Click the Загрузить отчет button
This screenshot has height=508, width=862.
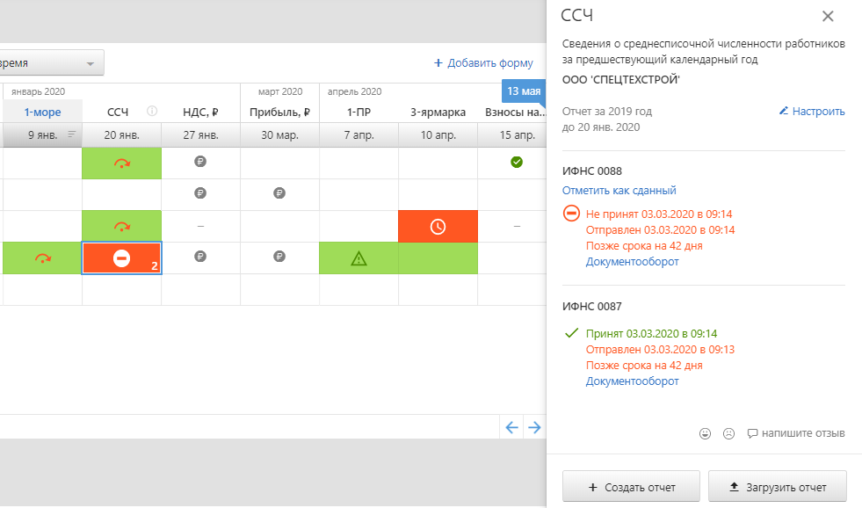[778, 487]
